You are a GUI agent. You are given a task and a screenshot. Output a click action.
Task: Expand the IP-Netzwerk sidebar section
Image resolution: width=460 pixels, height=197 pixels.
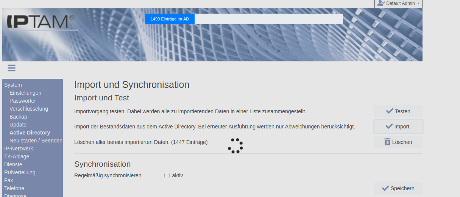tap(19, 149)
